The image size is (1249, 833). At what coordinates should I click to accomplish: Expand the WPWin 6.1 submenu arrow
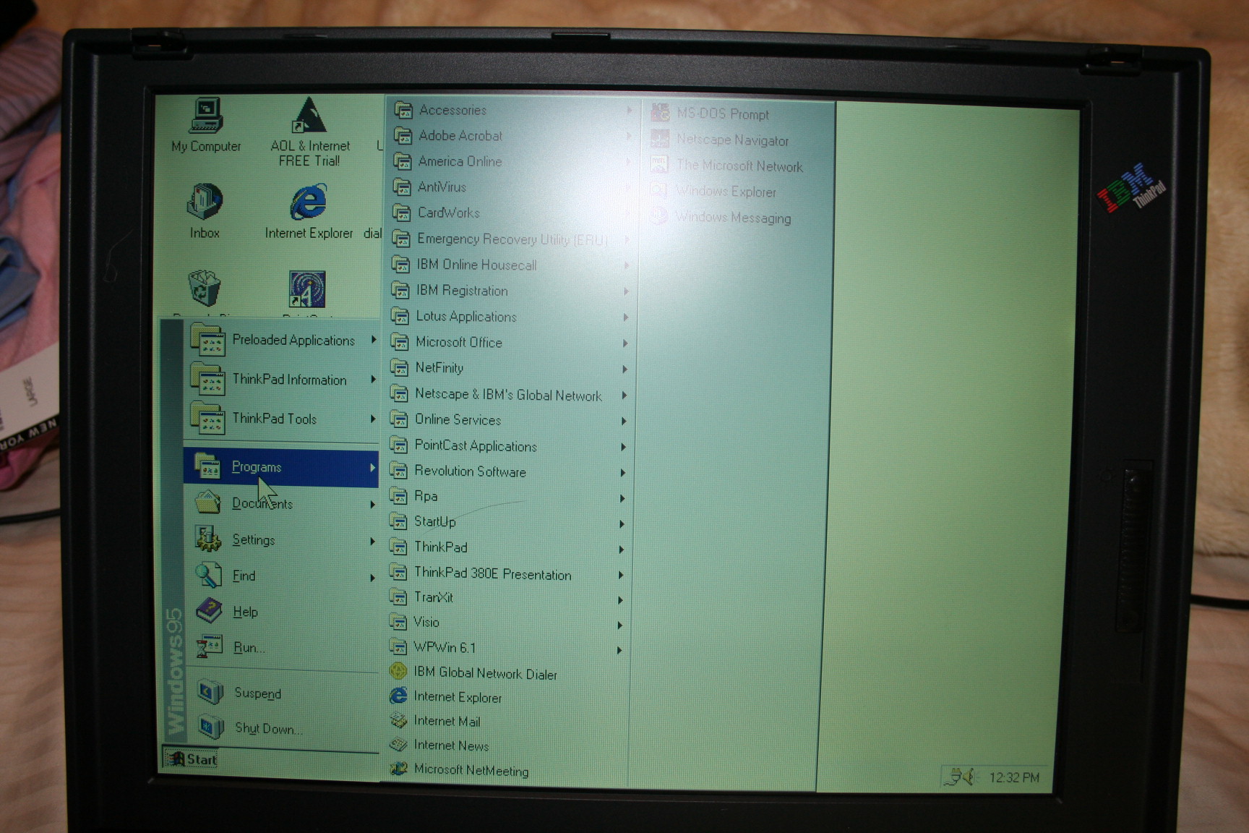click(x=620, y=650)
